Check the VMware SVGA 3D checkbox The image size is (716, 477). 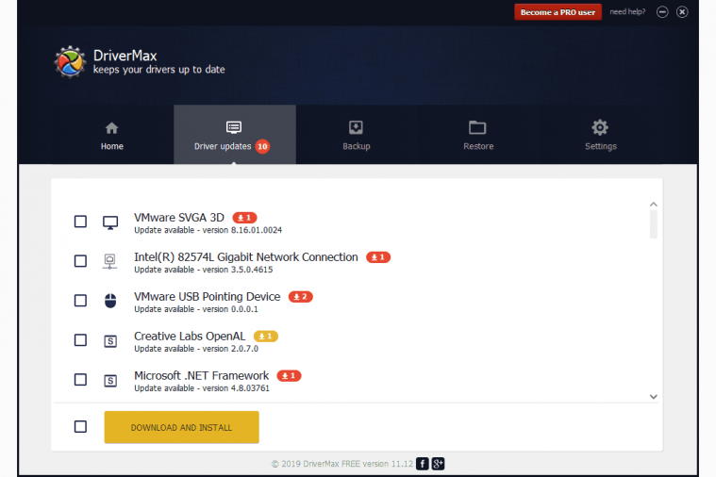[80, 222]
